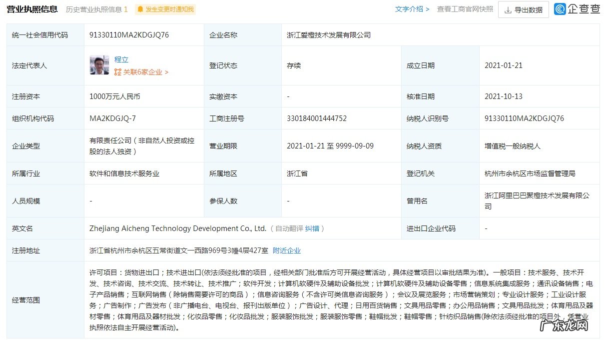Click the credit code 91330110MA2KDGJQ76 cell
The height and width of the screenshot is (340, 607).
pyautogui.click(x=128, y=34)
